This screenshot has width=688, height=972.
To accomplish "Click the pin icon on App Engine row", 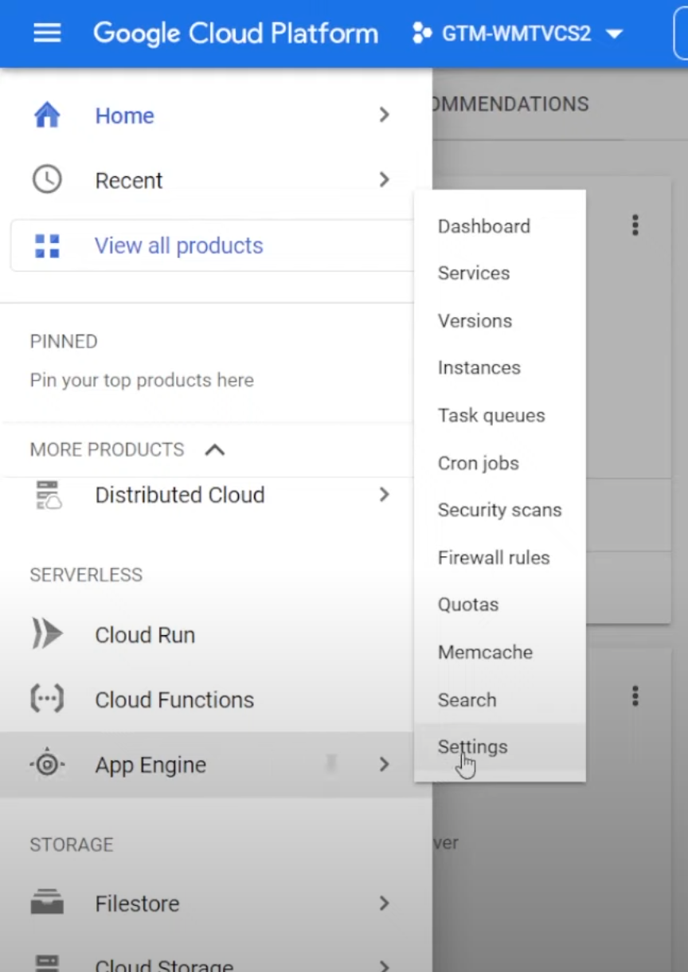I will click(x=331, y=765).
